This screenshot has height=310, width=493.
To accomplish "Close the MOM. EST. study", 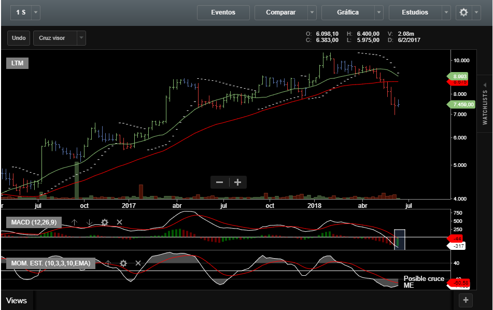I will point(138,263).
